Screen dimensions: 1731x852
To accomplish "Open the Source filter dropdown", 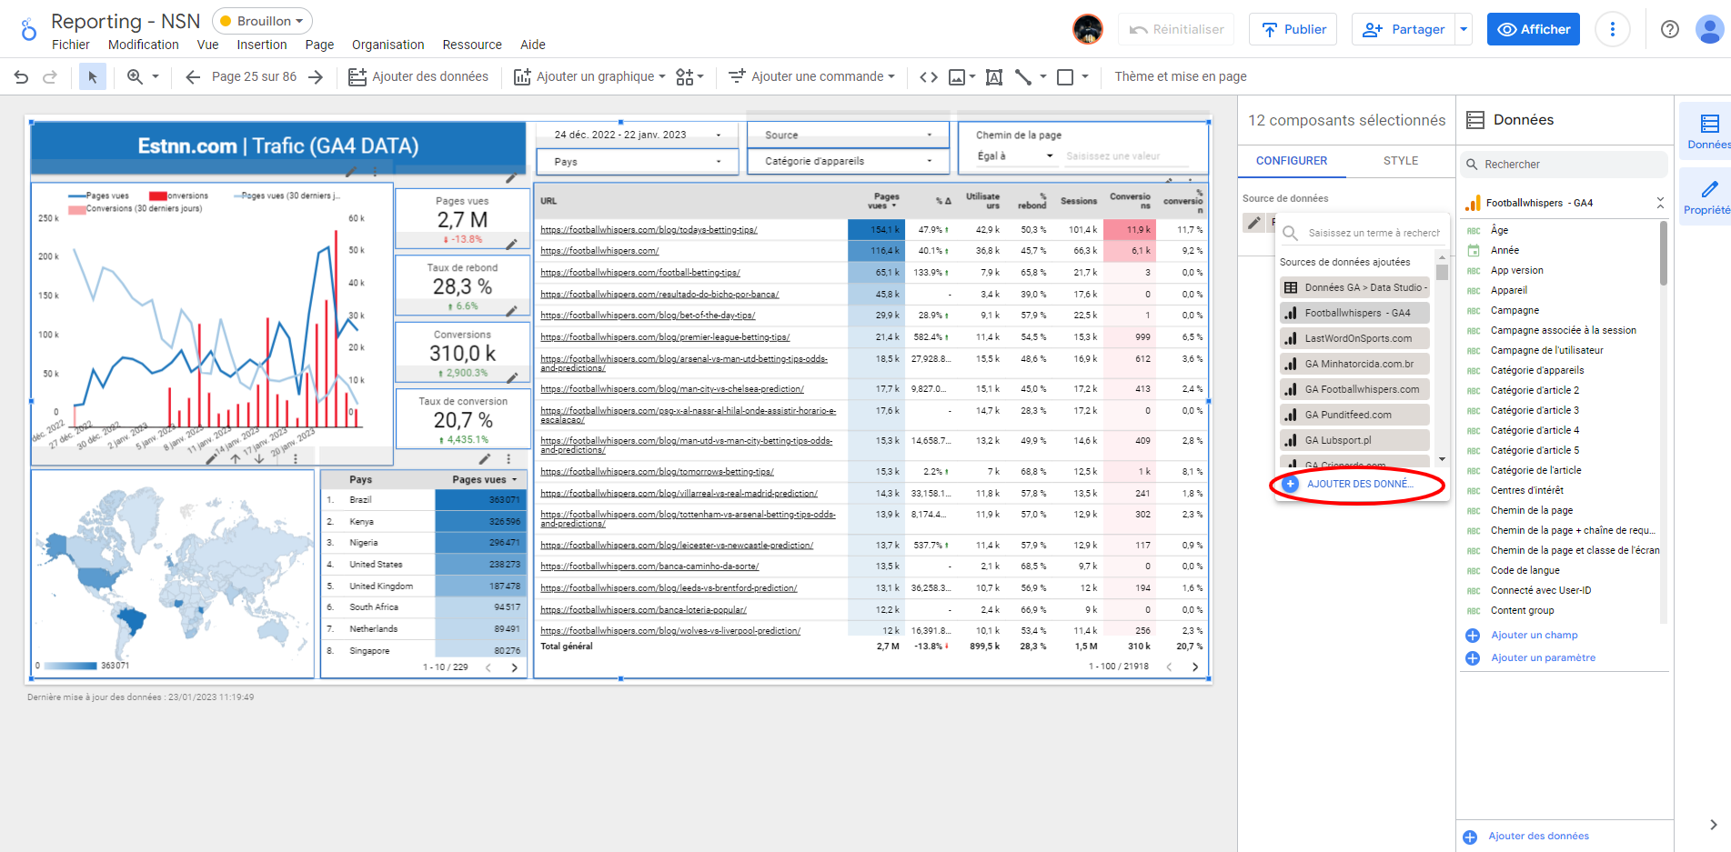I will coord(847,135).
